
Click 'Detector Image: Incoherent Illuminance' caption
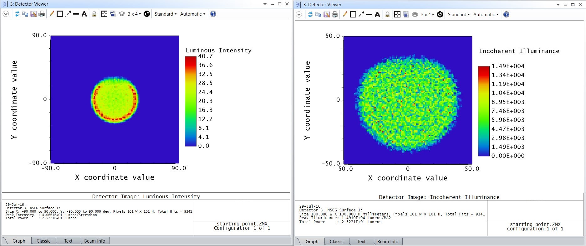[439, 197]
